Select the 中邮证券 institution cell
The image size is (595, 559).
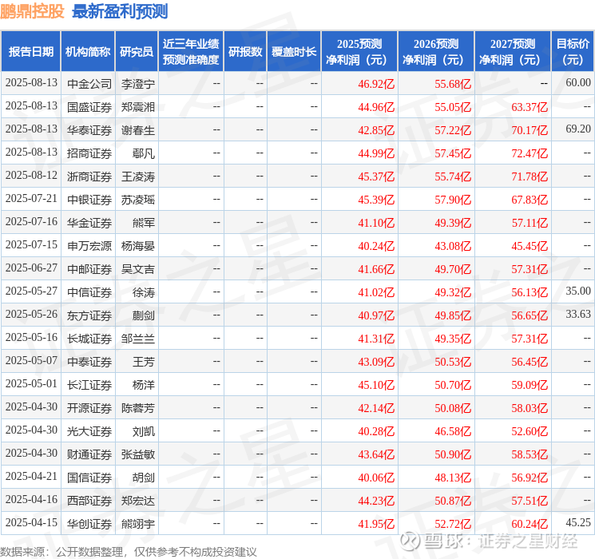[89, 269]
